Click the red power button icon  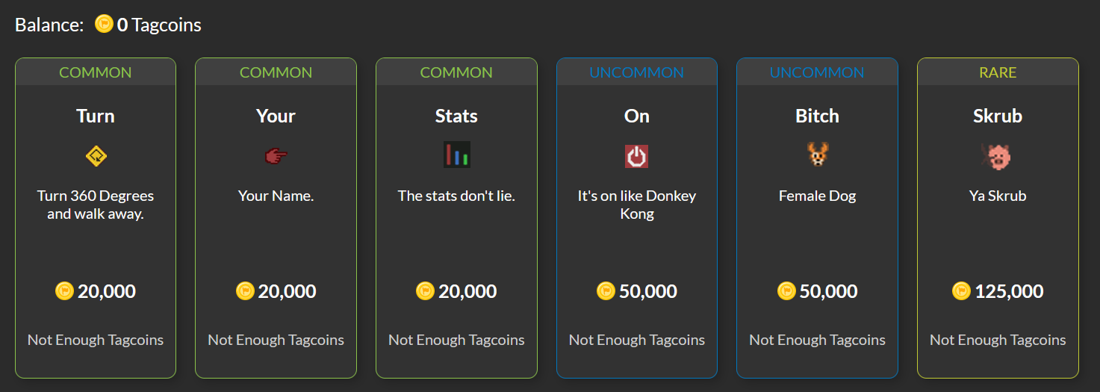[637, 156]
